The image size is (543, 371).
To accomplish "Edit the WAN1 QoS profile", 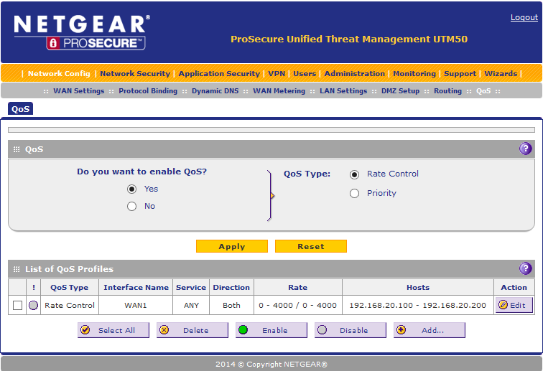I will pos(514,305).
